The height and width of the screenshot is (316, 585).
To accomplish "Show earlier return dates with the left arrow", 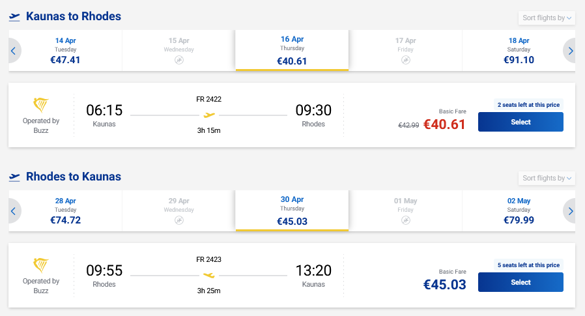I will point(14,210).
